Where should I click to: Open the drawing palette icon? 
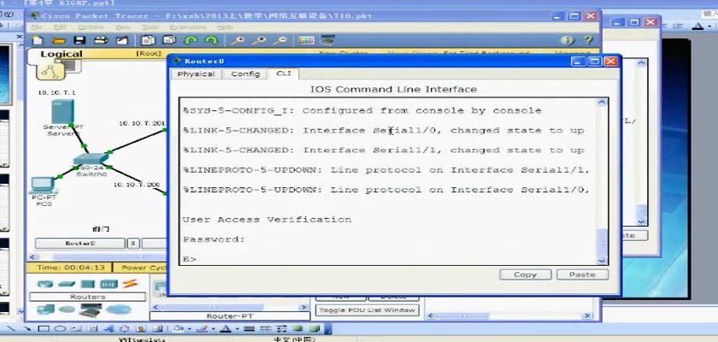[306, 40]
